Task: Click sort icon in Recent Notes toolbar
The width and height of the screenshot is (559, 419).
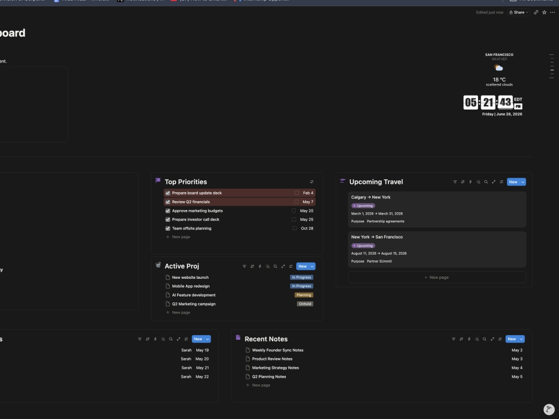Action: click(x=461, y=339)
